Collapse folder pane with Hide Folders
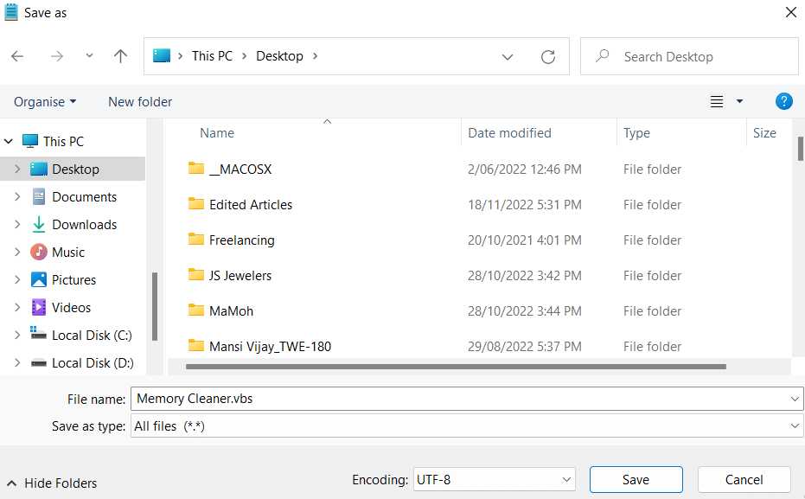 click(x=52, y=483)
